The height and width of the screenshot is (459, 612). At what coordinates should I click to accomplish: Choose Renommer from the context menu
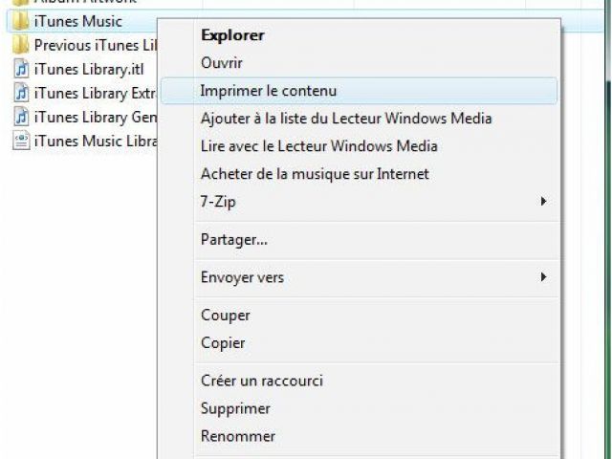coord(238,436)
